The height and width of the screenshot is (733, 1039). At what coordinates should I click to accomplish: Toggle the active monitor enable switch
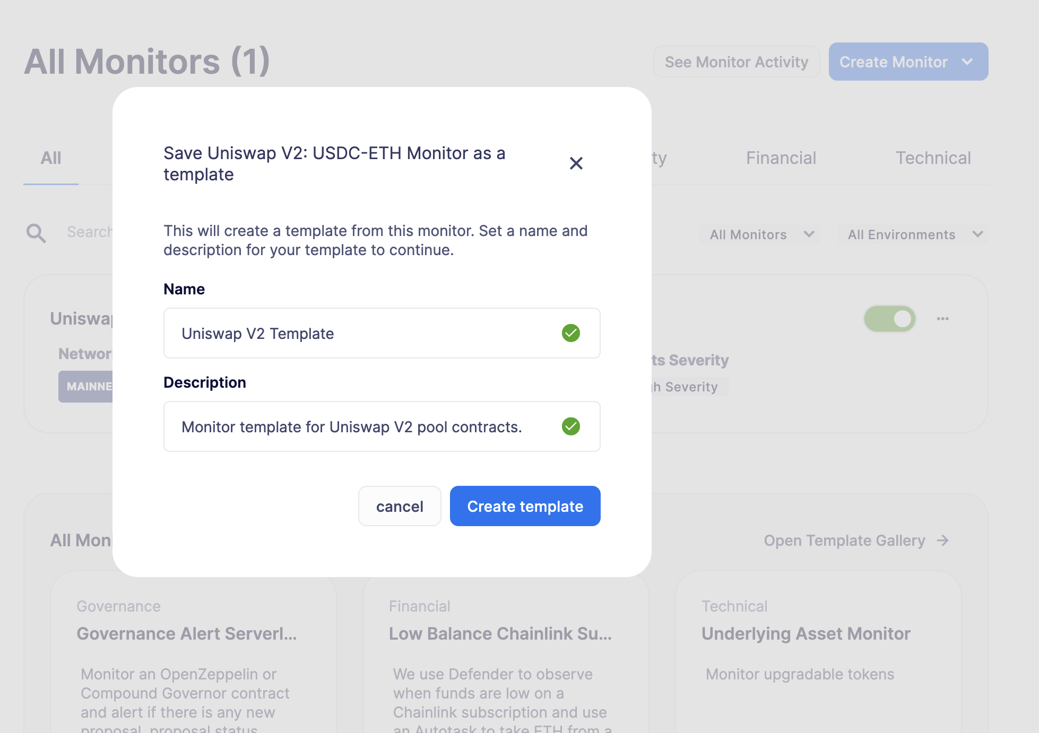coord(888,317)
